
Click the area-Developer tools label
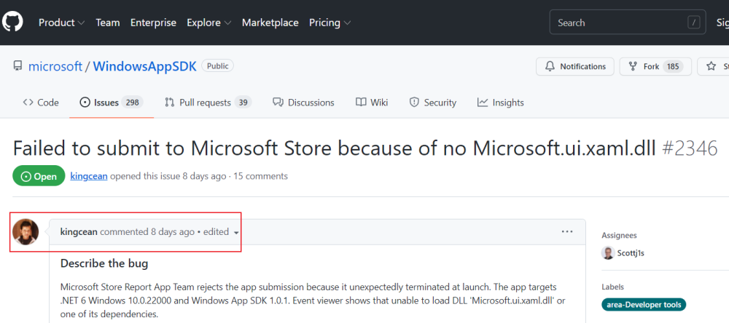[x=644, y=304]
